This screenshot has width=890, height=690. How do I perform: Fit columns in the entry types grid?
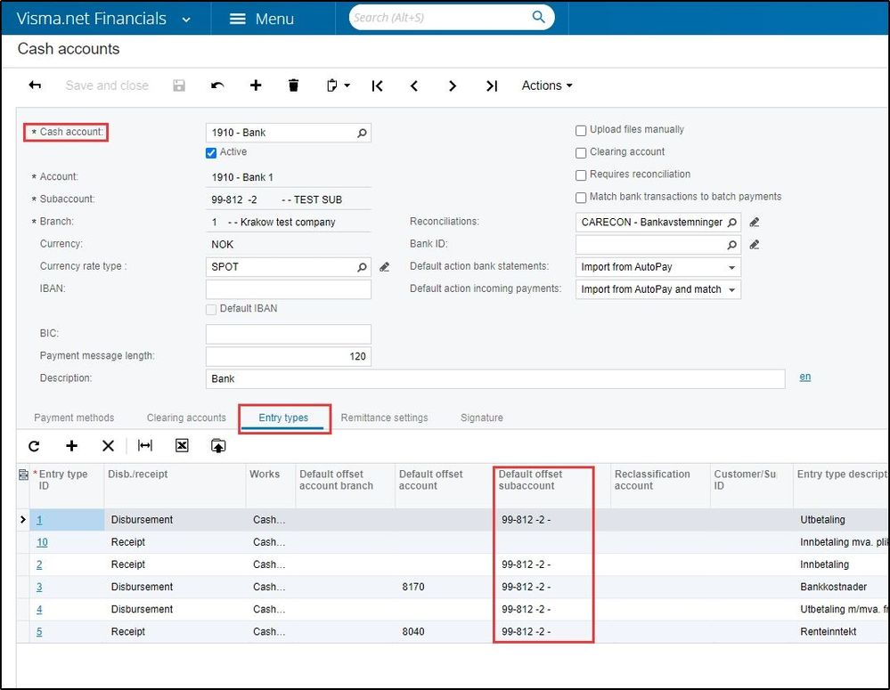[x=145, y=446]
